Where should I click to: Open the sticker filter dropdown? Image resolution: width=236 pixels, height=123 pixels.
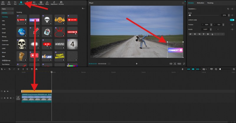tap(83, 9)
